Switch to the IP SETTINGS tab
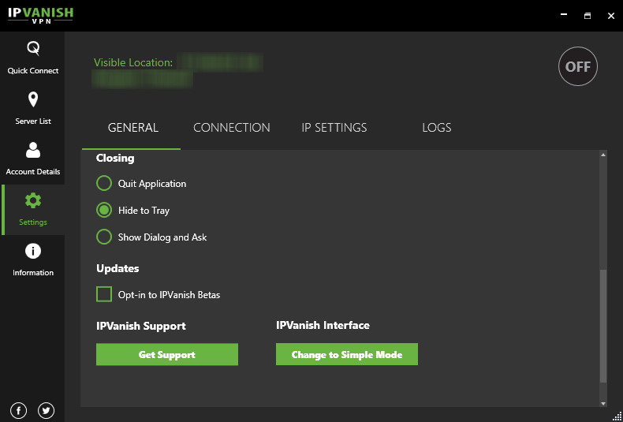 (x=334, y=128)
